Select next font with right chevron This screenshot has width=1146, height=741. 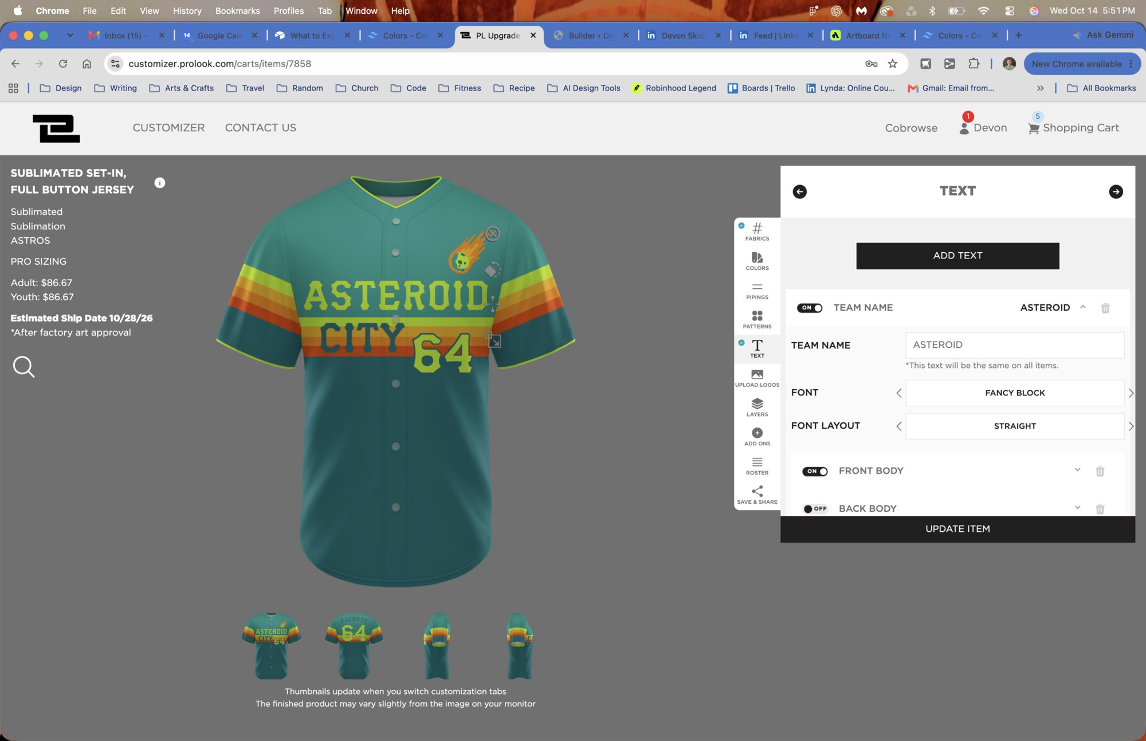pyautogui.click(x=1131, y=393)
